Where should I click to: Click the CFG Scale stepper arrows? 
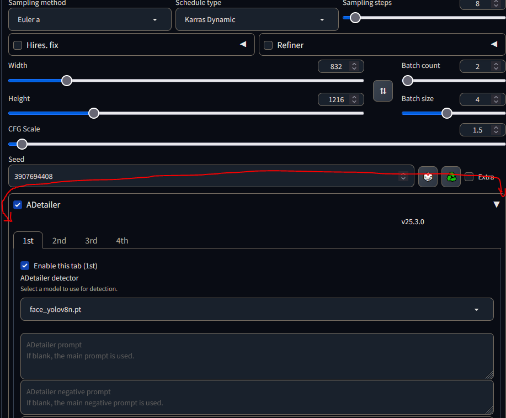496,130
